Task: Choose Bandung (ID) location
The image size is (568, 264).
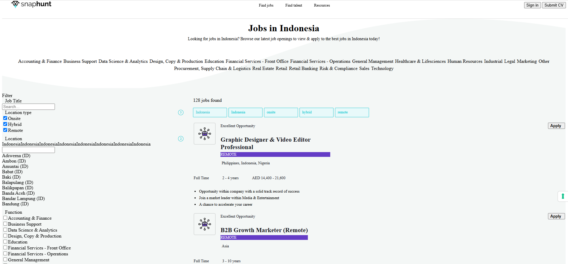Action: tap(16, 204)
